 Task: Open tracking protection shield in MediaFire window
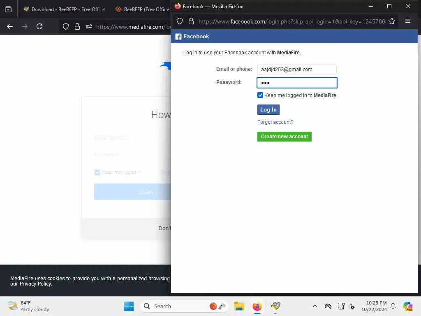66,26
